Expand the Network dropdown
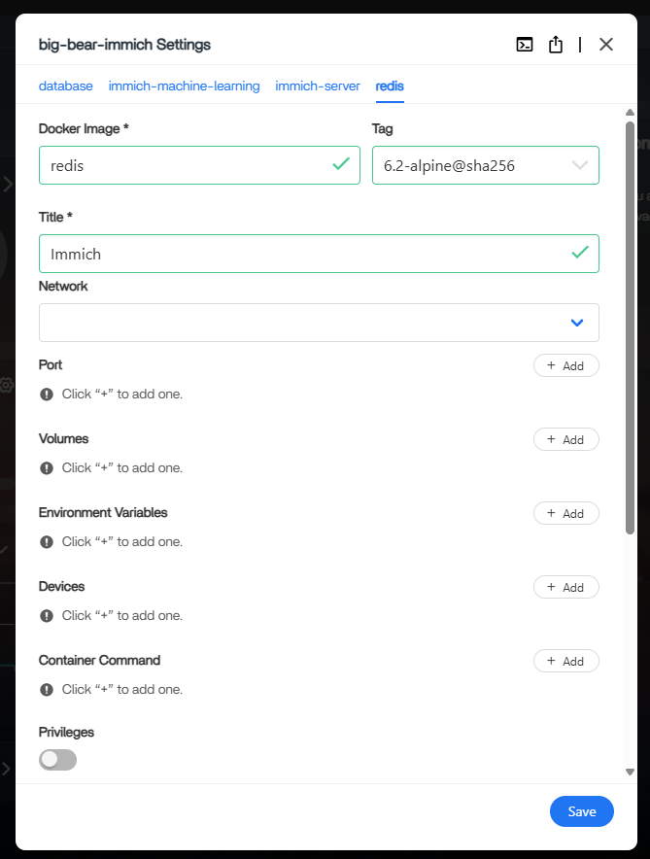Image resolution: width=650 pixels, height=859 pixels. [319, 323]
